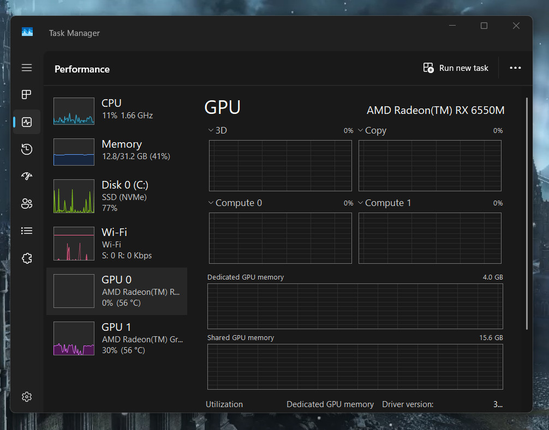This screenshot has height=430, width=549.
Task: Click the Dedicated GPU memory graph
Action: pos(355,306)
